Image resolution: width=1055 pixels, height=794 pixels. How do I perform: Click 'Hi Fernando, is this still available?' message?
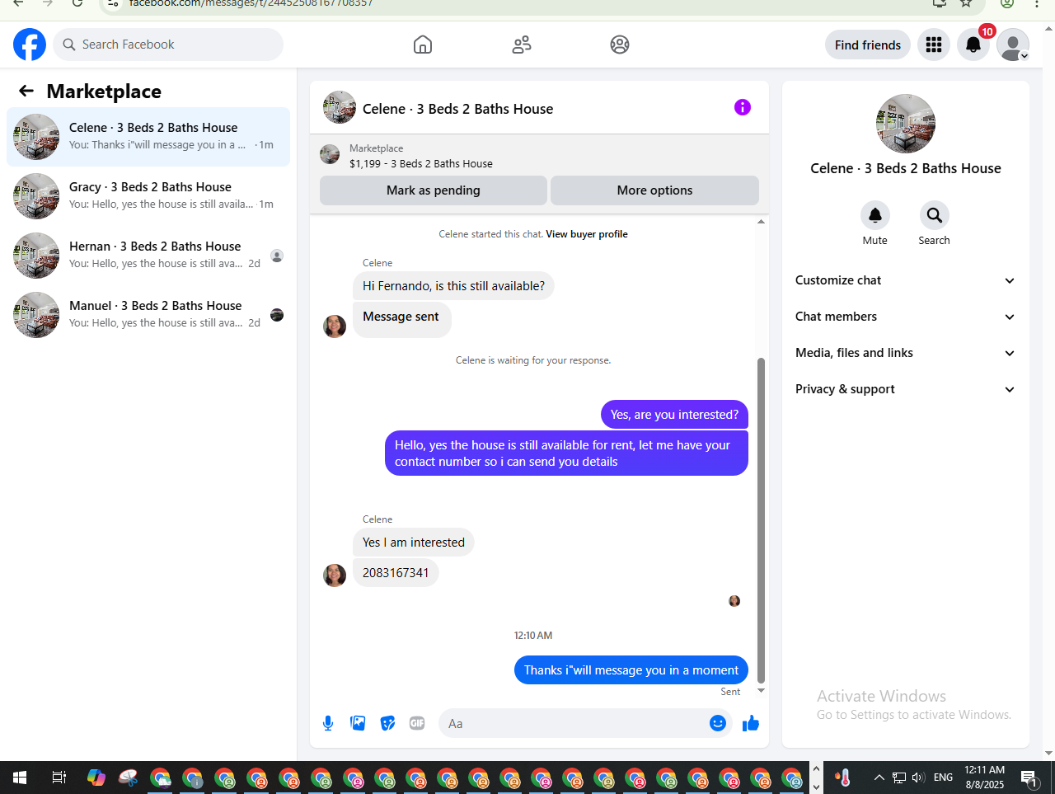[453, 286]
